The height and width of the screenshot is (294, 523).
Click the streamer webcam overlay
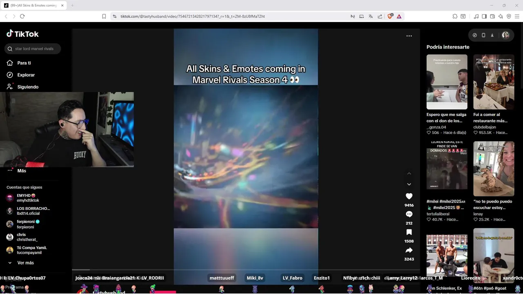(67, 129)
